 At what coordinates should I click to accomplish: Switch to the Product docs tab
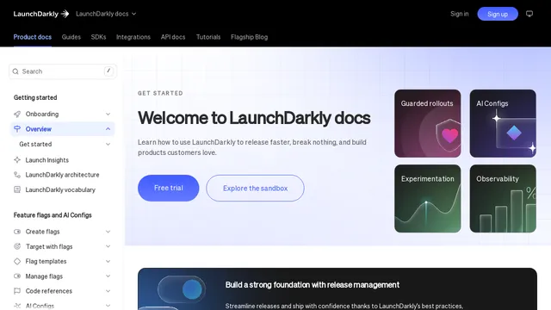33,37
